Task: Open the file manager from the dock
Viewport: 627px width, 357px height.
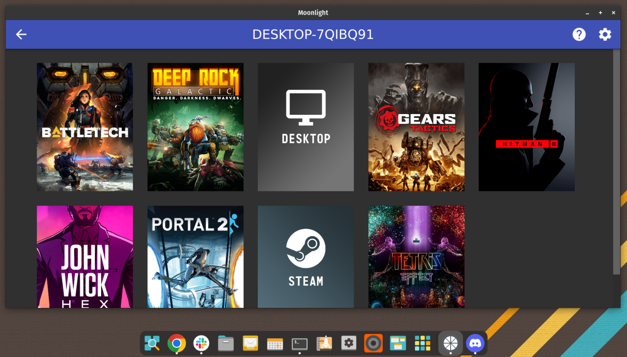Action: tap(226, 343)
